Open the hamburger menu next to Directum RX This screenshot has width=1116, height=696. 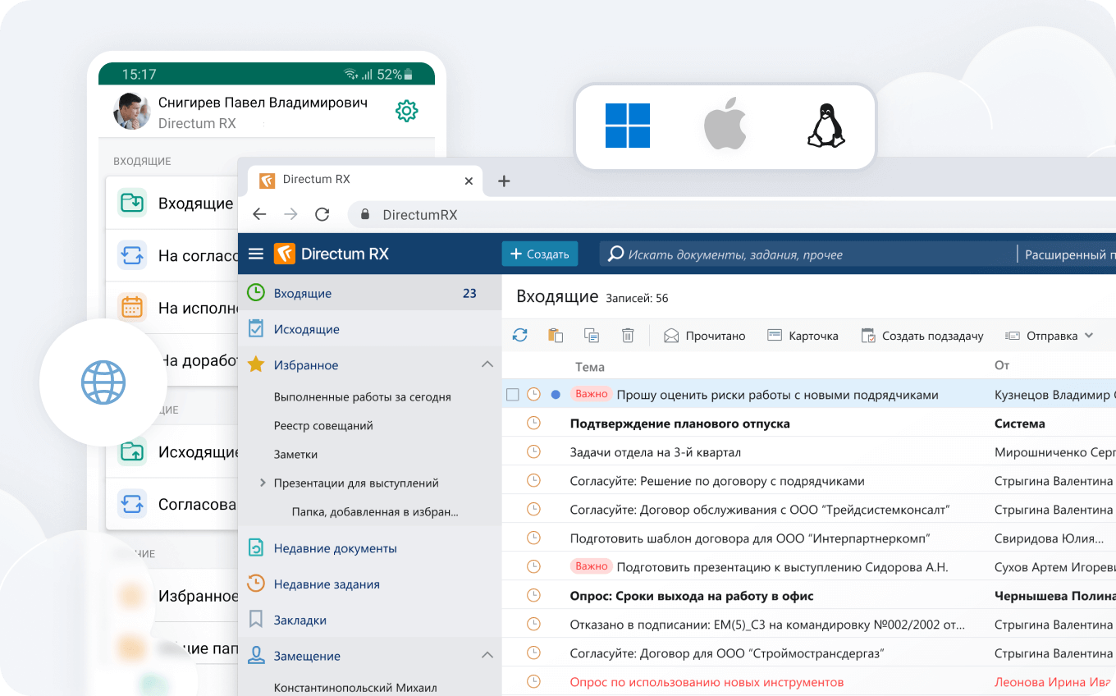(x=256, y=254)
